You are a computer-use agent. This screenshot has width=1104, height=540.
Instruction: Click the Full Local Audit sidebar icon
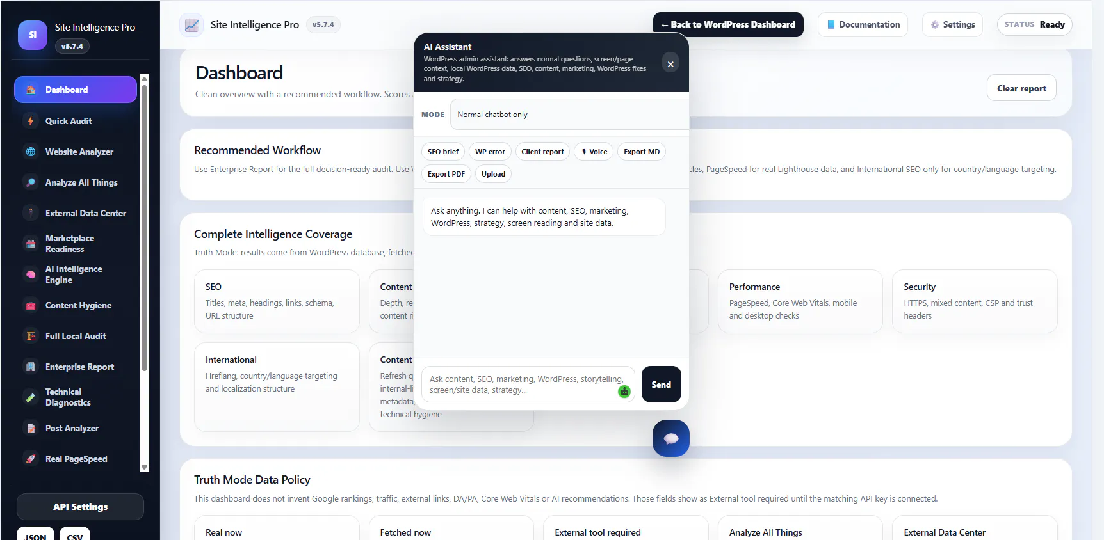[31, 336]
